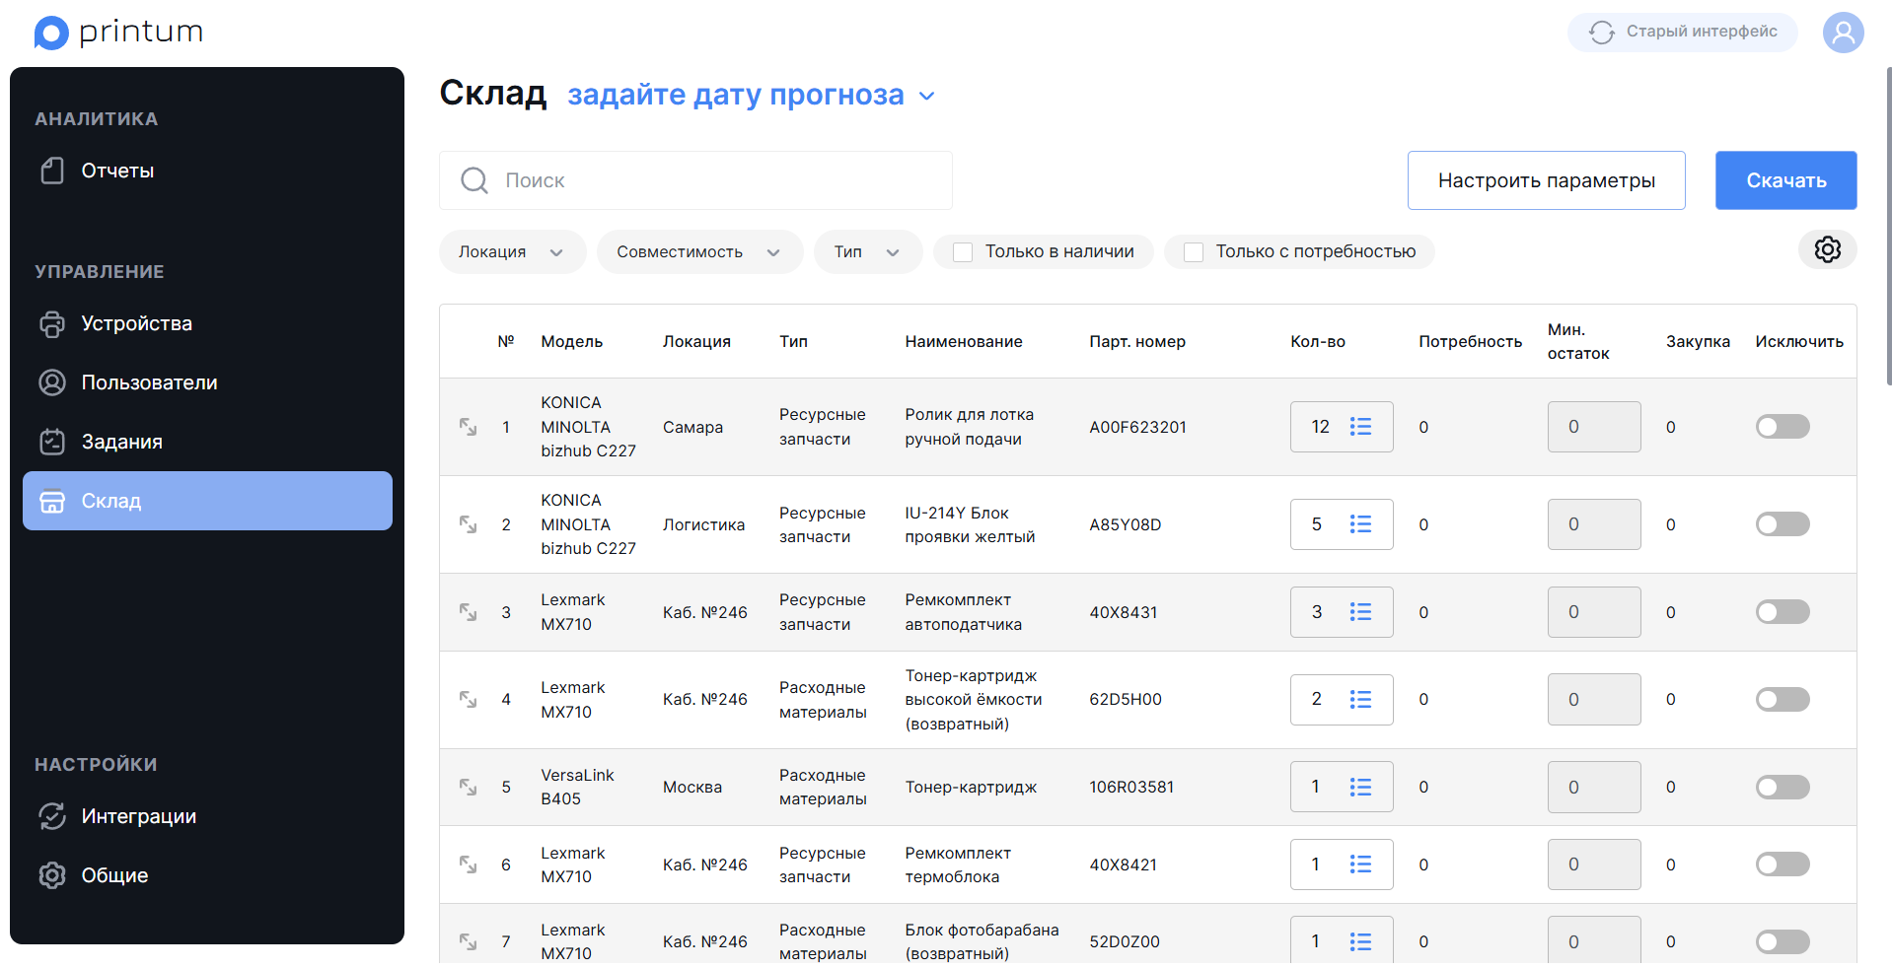Click the Парт. номер column header
1892x968 pixels.
[1137, 341]
